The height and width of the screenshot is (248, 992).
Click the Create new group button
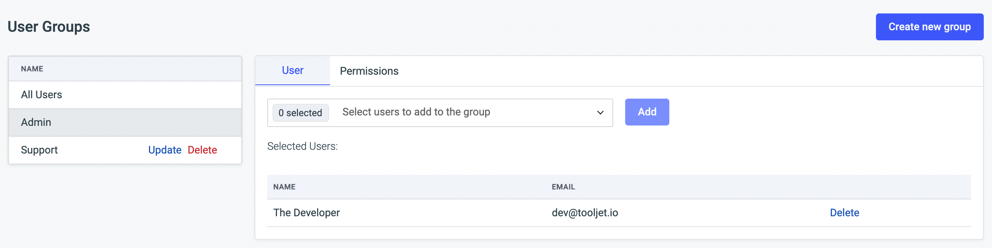pos(929,27)
